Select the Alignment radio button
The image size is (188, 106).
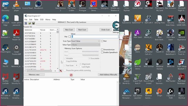point(80,64)
